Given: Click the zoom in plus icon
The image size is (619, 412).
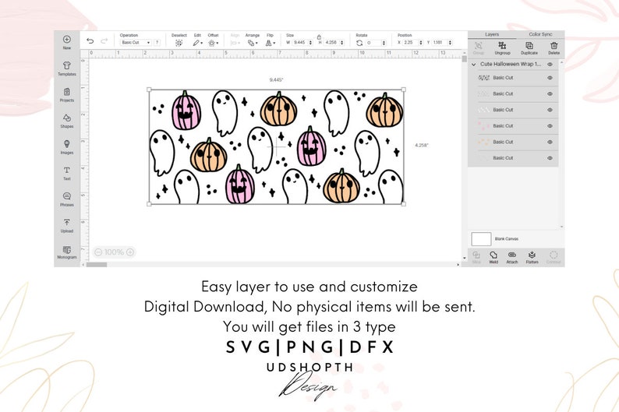Looking at the screenshot, I should pos(130,252).
